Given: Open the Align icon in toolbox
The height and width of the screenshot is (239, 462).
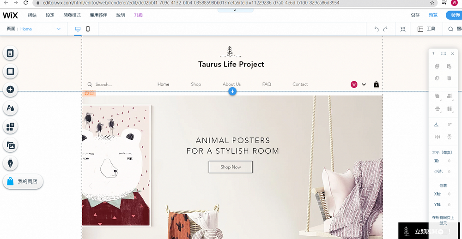Looking at the screenshot, I should click(450, 96).
